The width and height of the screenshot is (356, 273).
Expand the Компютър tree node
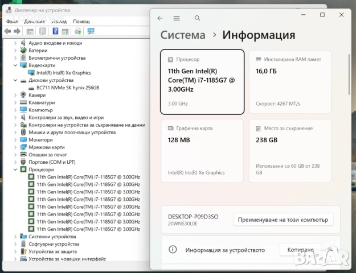point(15,110)
